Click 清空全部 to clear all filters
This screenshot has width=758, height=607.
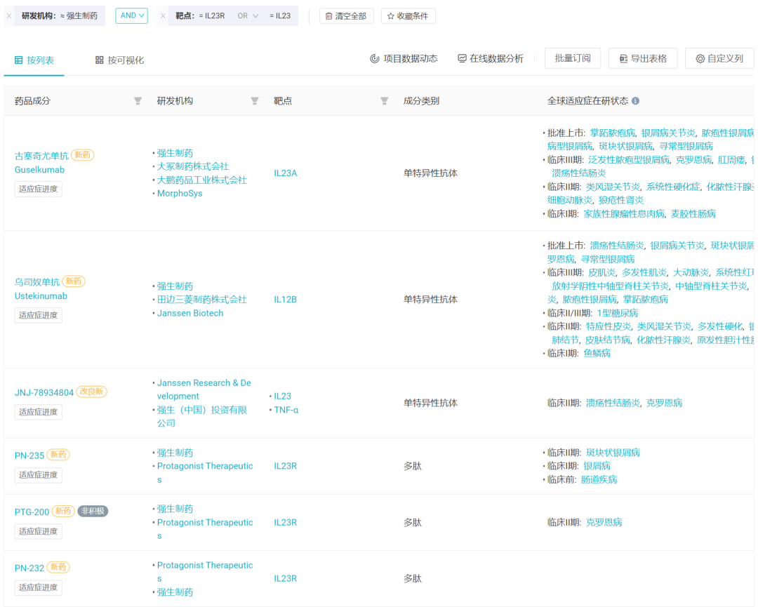point(346,15)
